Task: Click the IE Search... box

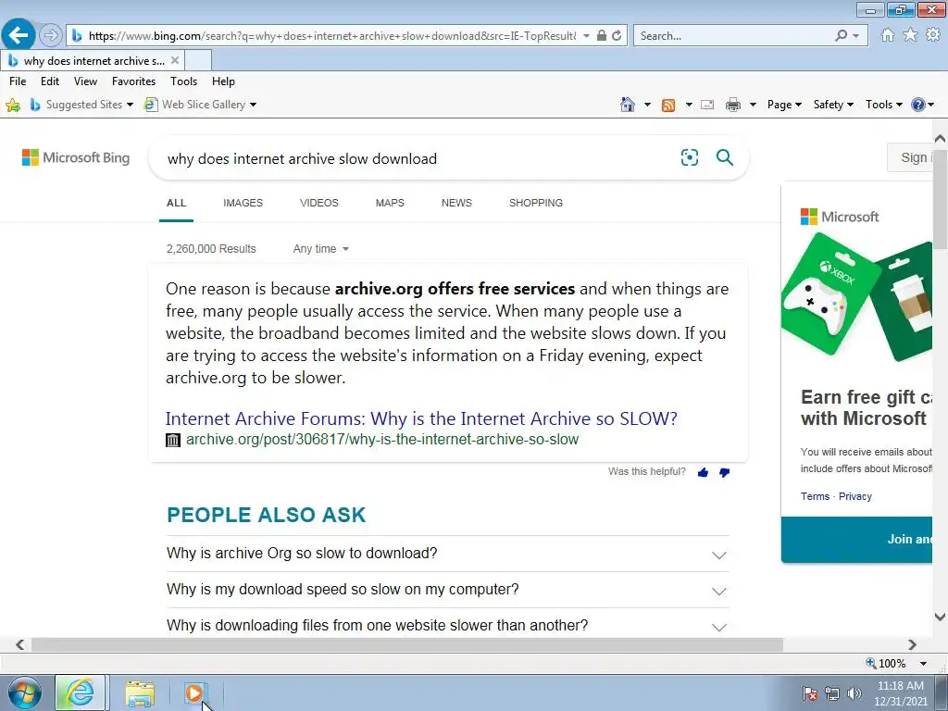Action: [734, 36]
